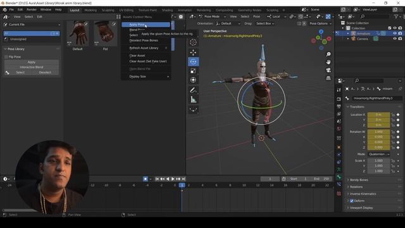405x228 pixels.
Task: Open Orientation Default dropdown
Action: [x=228, y=23]
